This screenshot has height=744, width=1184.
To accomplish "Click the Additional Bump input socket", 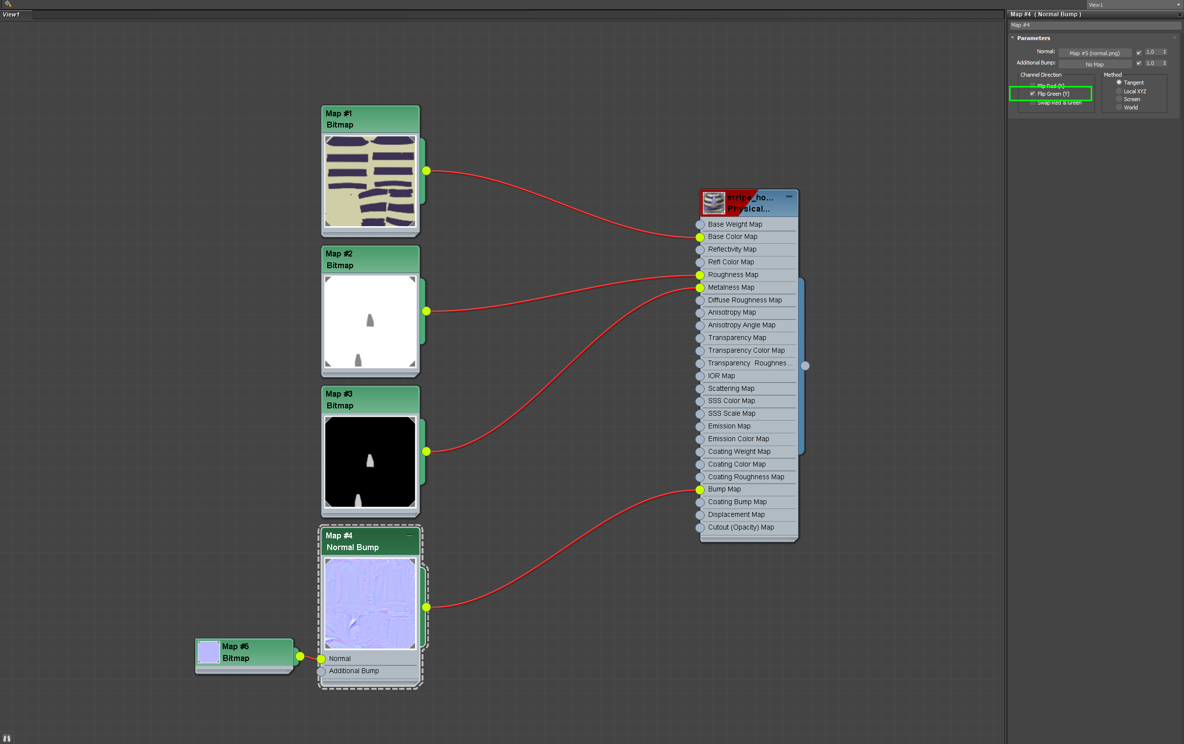I will pos(321,671).
